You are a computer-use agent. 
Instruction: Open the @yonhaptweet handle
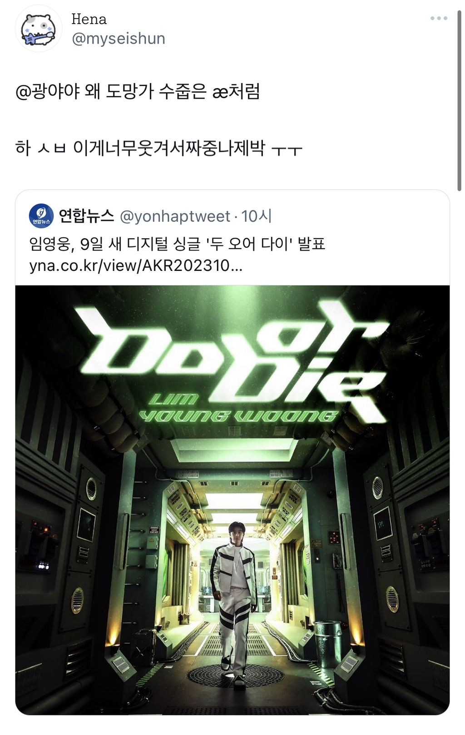pos(175,216)
